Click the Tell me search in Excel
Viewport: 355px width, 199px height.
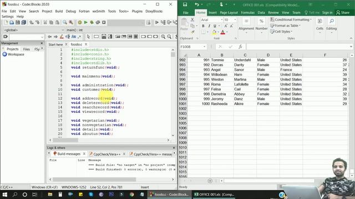[312, 13]
